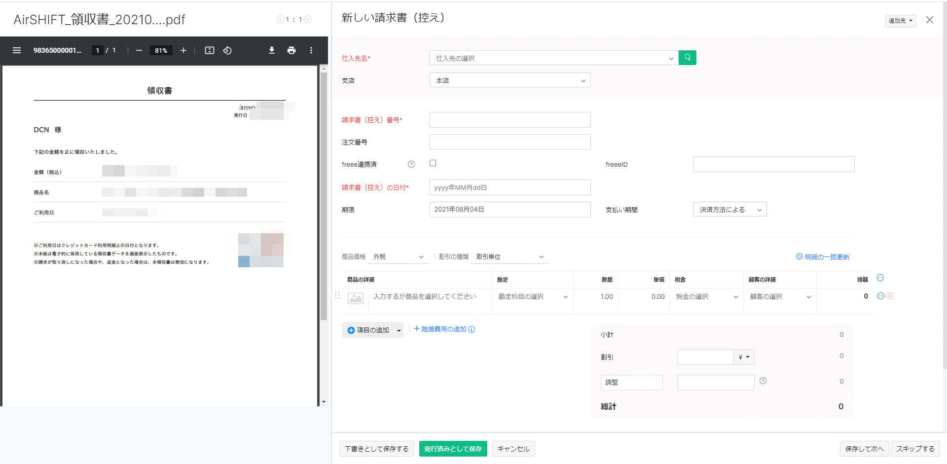Enable the freee連携済 checkbox
Viewport: 947px width, 464px height.
(x=433, y=163)
